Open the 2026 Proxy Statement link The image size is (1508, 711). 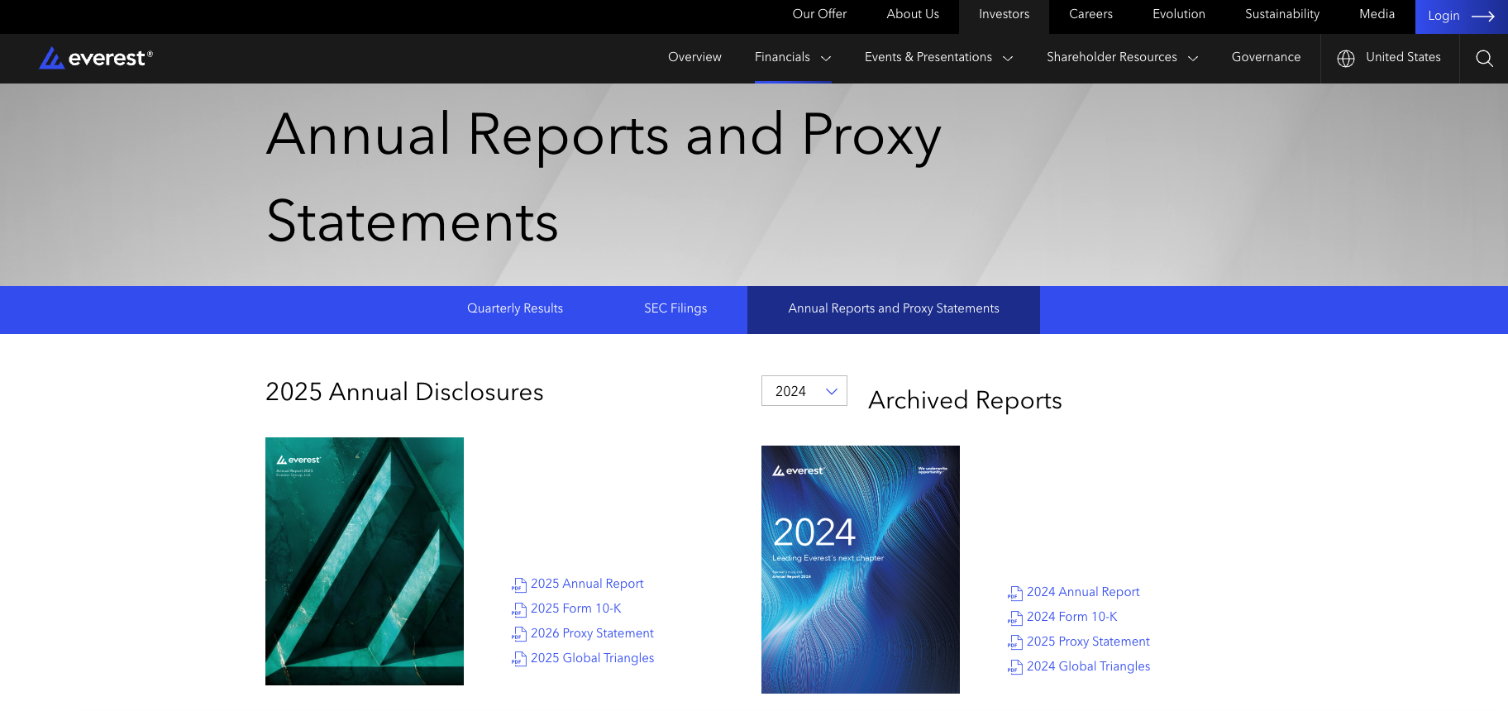(x=592, y=633)
